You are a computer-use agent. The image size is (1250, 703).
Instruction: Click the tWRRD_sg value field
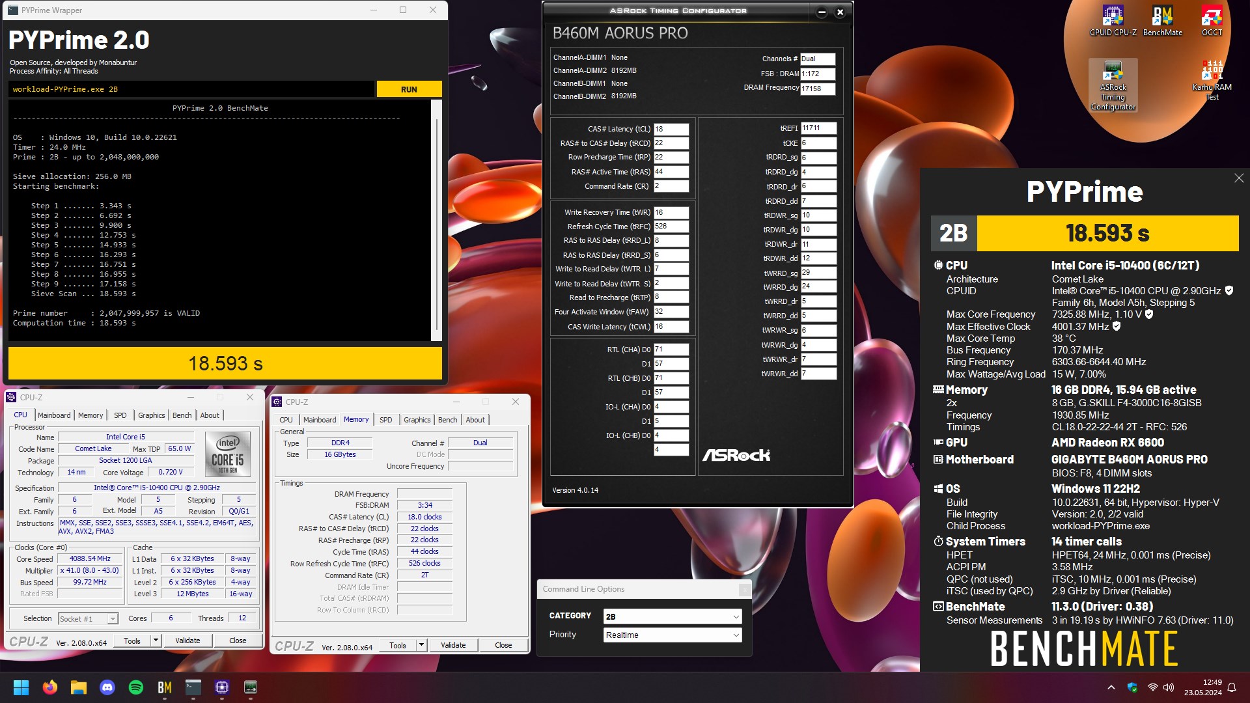tap(818, 273)
